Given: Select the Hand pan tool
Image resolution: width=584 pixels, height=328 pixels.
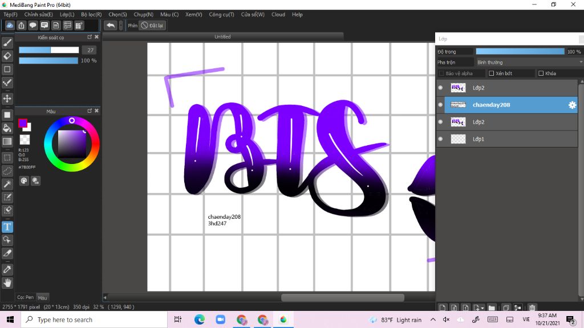Looking at the screenshot, I should click(7, 283).
